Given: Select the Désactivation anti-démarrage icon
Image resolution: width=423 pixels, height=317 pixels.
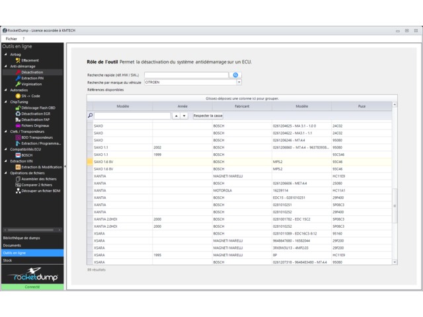Looking at the screenshot, I should coord(18,72).
